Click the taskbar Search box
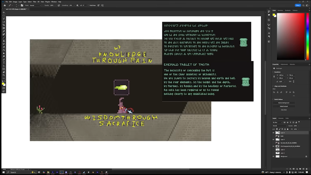 coord(21,172)
